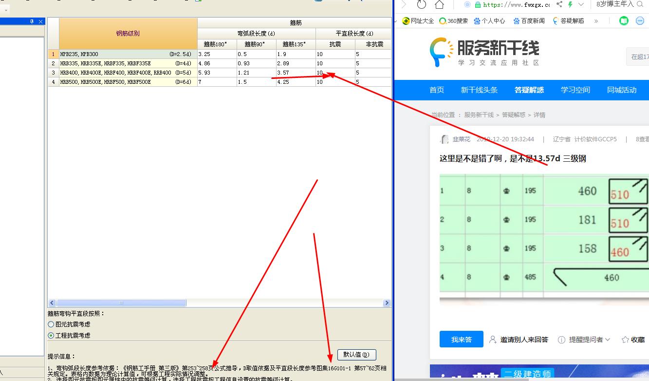Click the 默认值 button
649x381 pixels.
tap(356, 355)
